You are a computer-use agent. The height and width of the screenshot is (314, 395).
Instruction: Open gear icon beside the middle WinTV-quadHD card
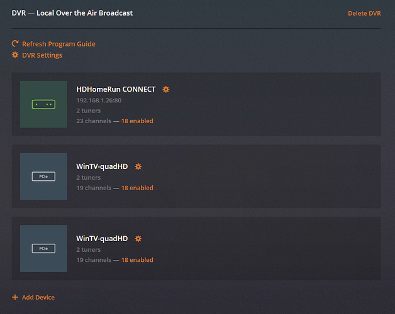[x=138, y=166]
